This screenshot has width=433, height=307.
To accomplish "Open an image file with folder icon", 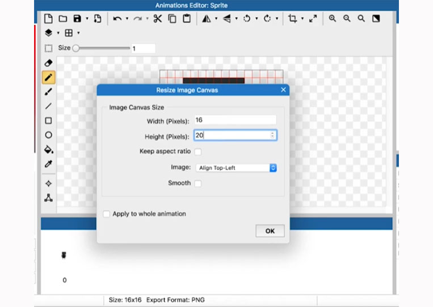I will coord(63,19).
